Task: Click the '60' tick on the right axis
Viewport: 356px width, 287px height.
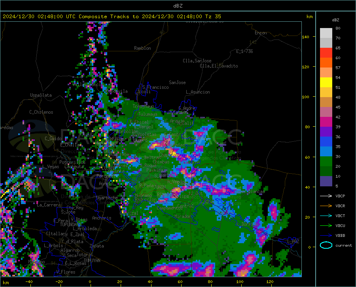Action: [307, 157]
